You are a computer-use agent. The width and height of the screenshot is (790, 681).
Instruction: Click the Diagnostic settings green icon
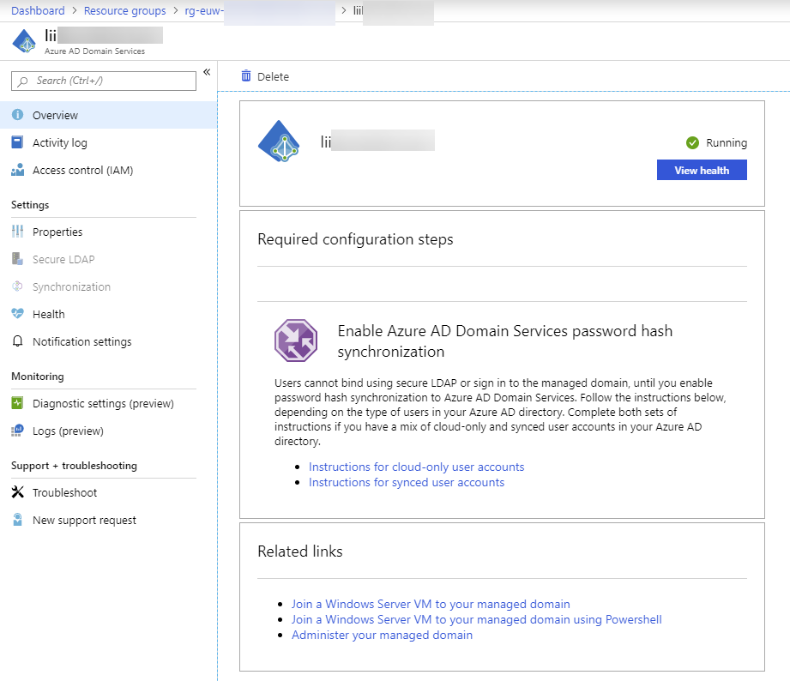tap(18, 403)
